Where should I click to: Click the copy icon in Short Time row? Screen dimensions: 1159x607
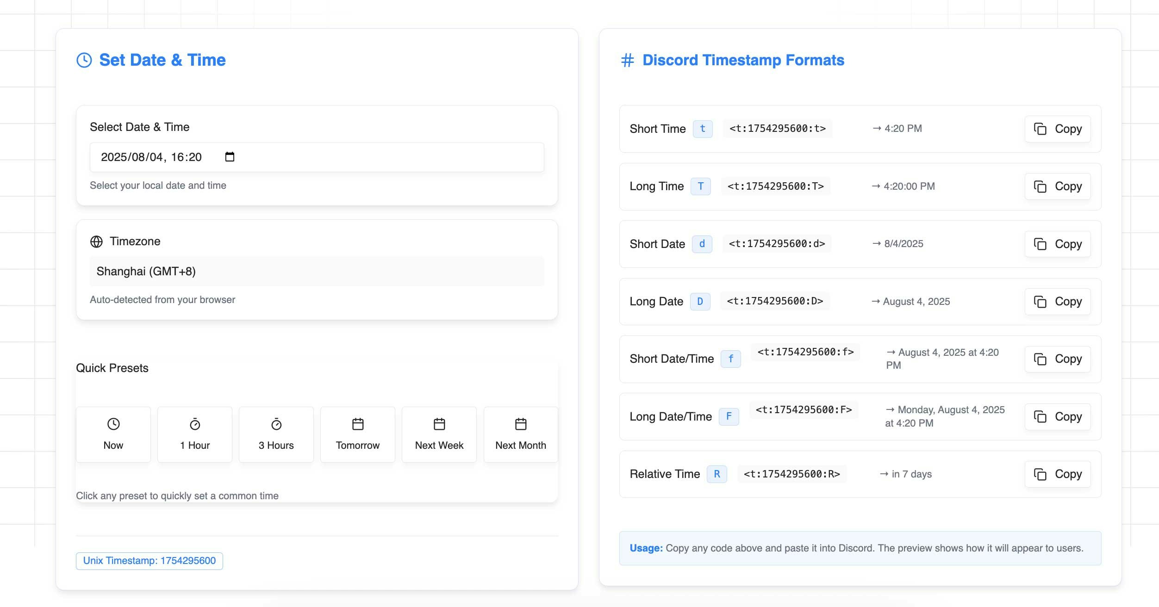pos(1040,129)
